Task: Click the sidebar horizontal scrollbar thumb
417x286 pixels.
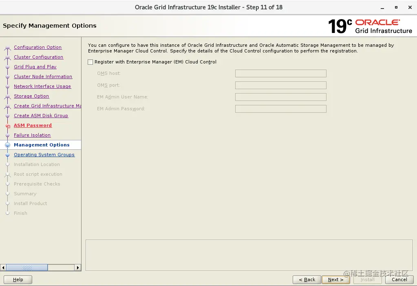Action: pos(27,267)
